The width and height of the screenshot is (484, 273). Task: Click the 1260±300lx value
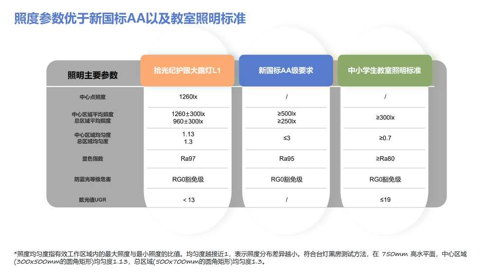[188, 114]
